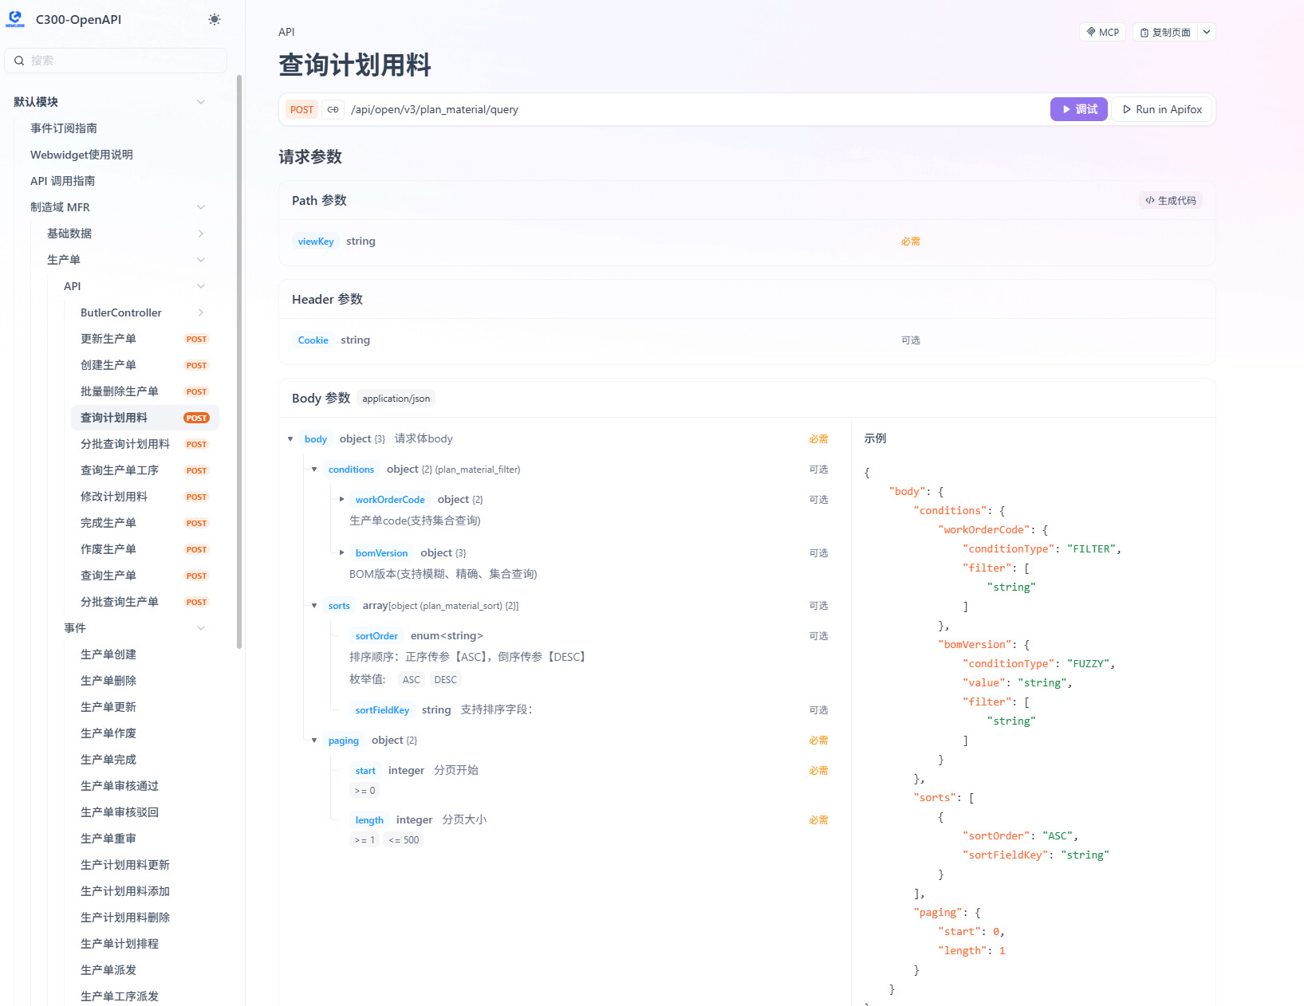The width and height of the screenshot is (1304, 1006).
Task: Click the application/json content type tag
Action: click(x=396, y=399)
